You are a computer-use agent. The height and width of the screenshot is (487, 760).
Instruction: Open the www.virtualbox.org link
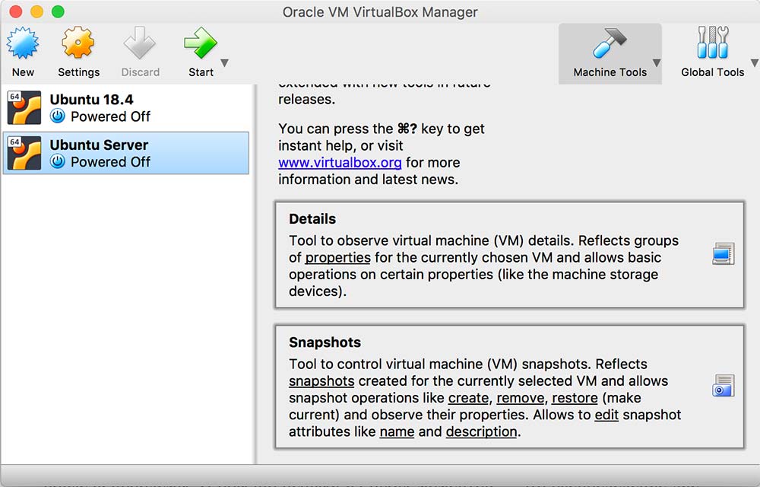pyautogui.click(x=340, y=162)
